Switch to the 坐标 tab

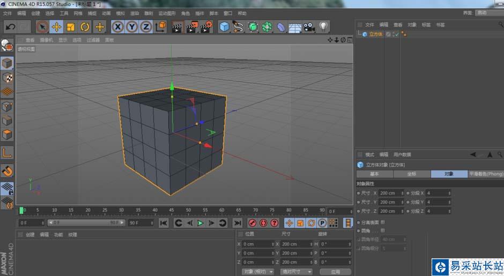[x=411, y=174]
